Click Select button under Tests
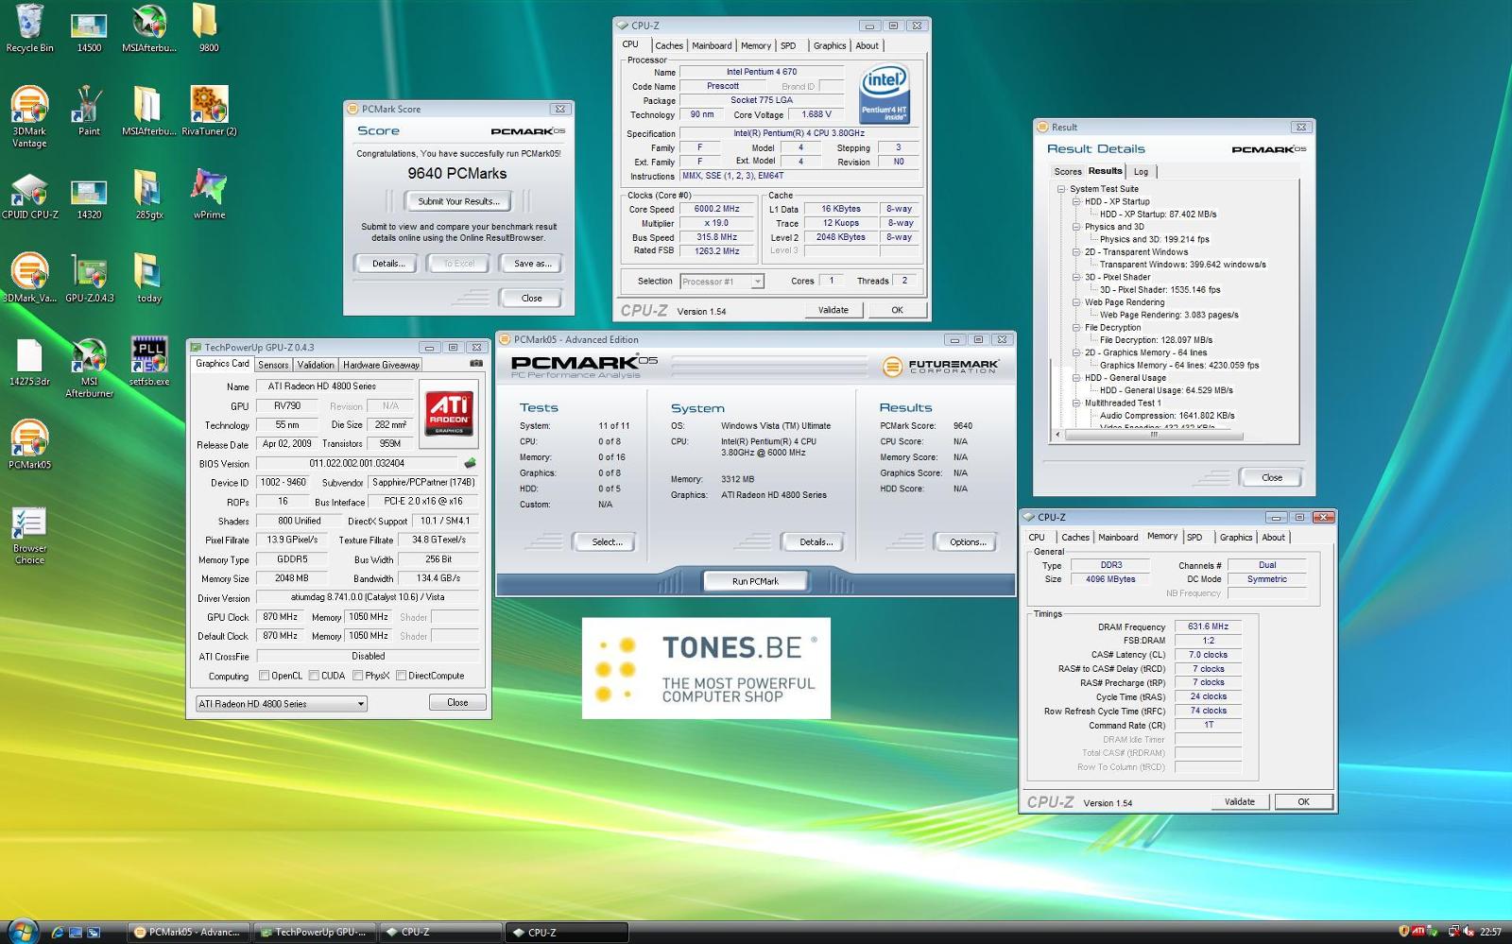The image size is (1512, 944). coord(607,542)
